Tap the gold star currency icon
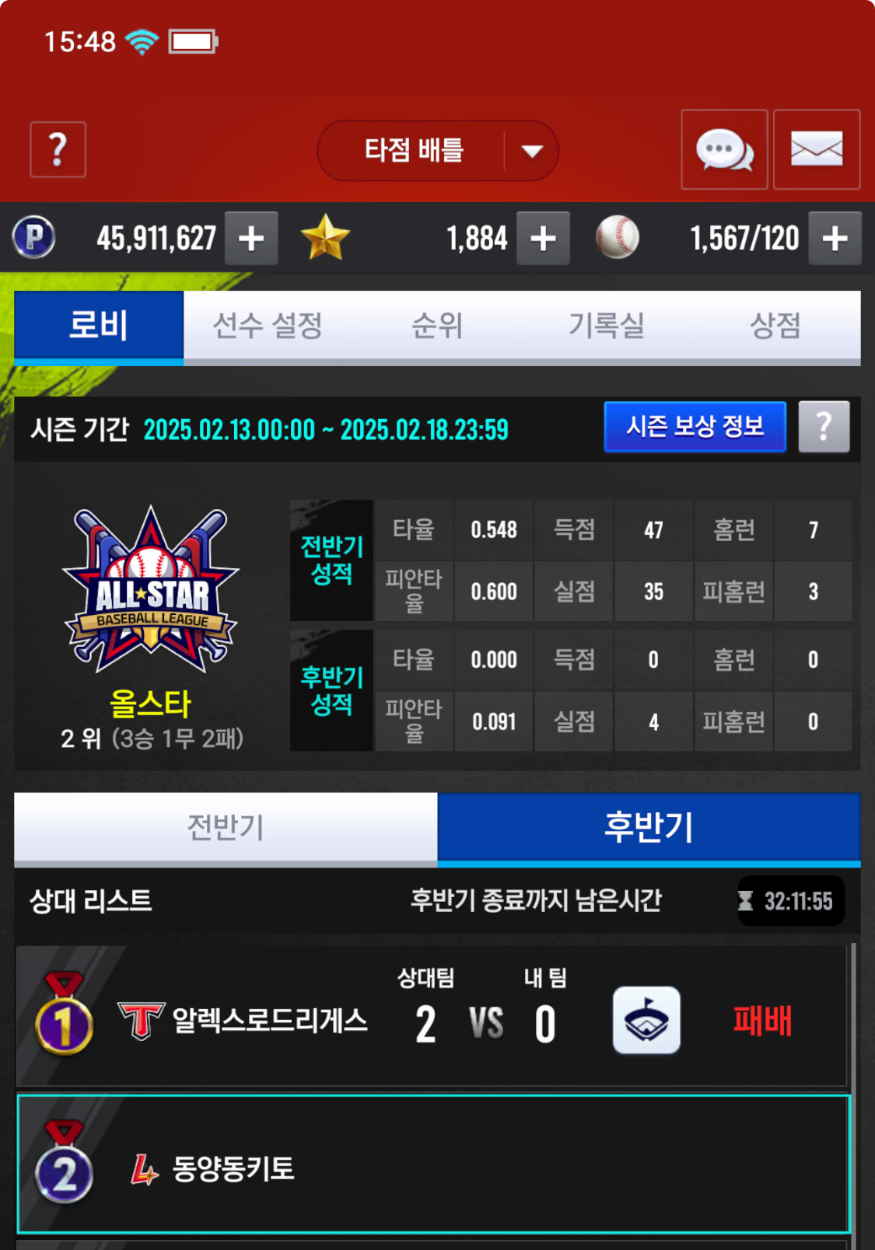Viewport: 875px width, 1250px height. pyautogui.click(x=325, y=237)
